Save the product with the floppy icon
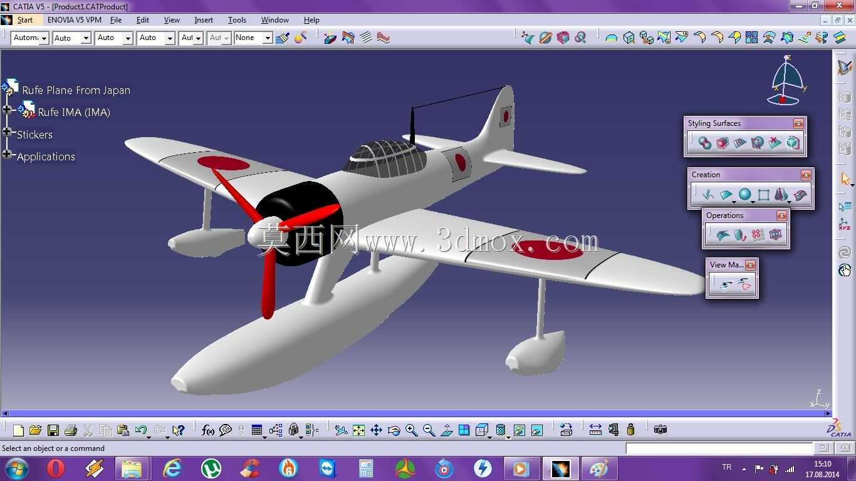The image size is (856, 481). 53,430
